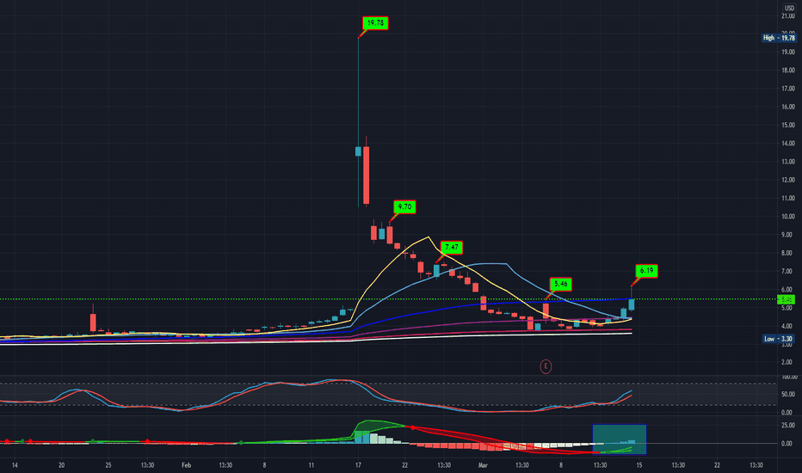
Task: Click the 'Mar' date axis label
Action: click(483, 465)
